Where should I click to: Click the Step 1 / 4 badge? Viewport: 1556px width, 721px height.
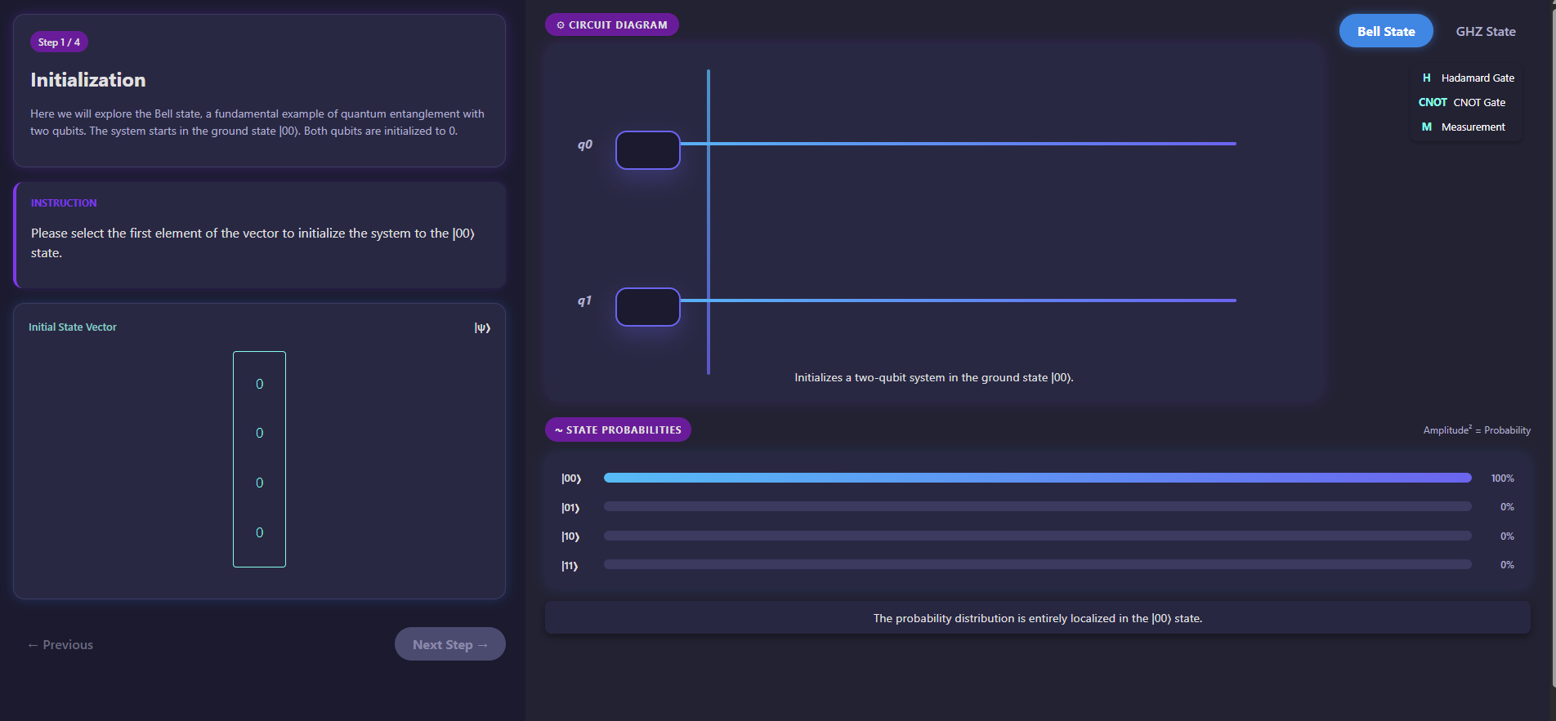pyautogui.click(x=59, y=42)
